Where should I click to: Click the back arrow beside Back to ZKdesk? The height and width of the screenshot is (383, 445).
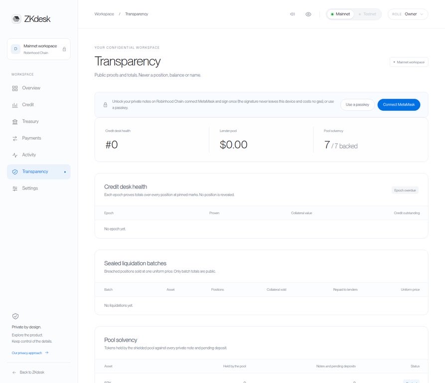point(14,373)
